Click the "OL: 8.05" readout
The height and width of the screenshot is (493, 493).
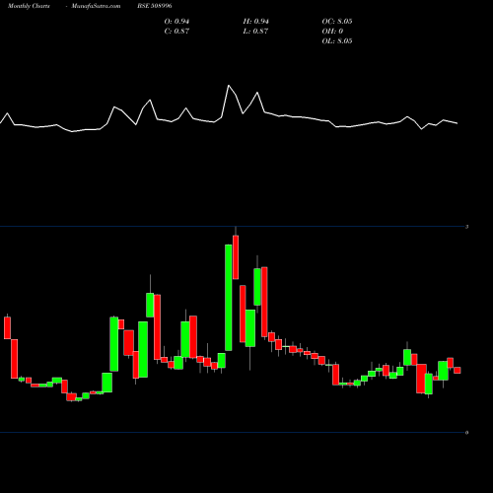coord(337,41)
